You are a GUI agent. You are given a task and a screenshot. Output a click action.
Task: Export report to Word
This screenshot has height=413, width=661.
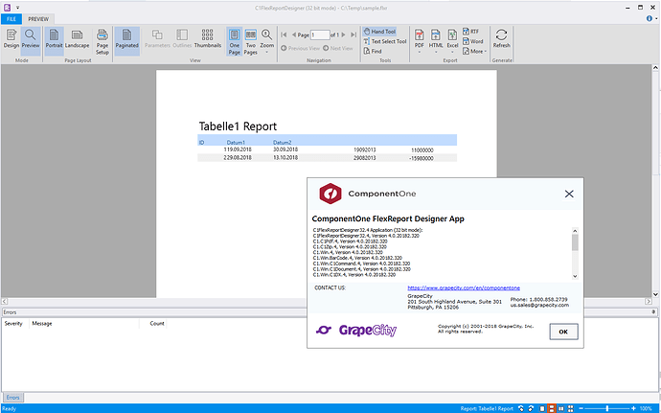pos(473,41)
